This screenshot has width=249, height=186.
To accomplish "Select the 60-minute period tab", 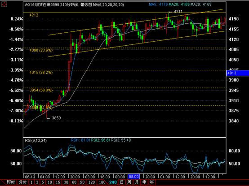I will (74, 182).
